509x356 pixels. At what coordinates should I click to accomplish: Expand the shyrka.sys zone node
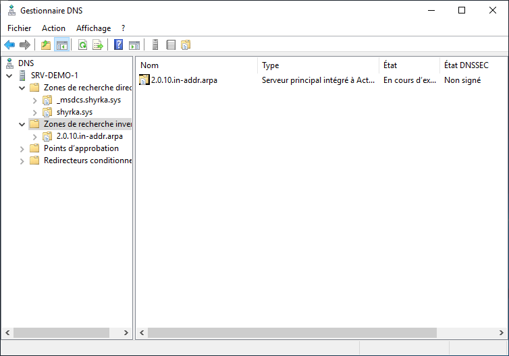click(x=35, y=112)
